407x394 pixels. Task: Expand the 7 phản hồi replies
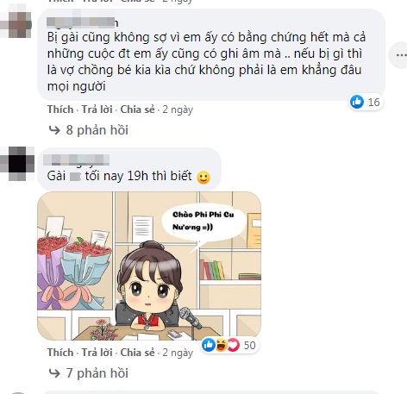[97, 373]
